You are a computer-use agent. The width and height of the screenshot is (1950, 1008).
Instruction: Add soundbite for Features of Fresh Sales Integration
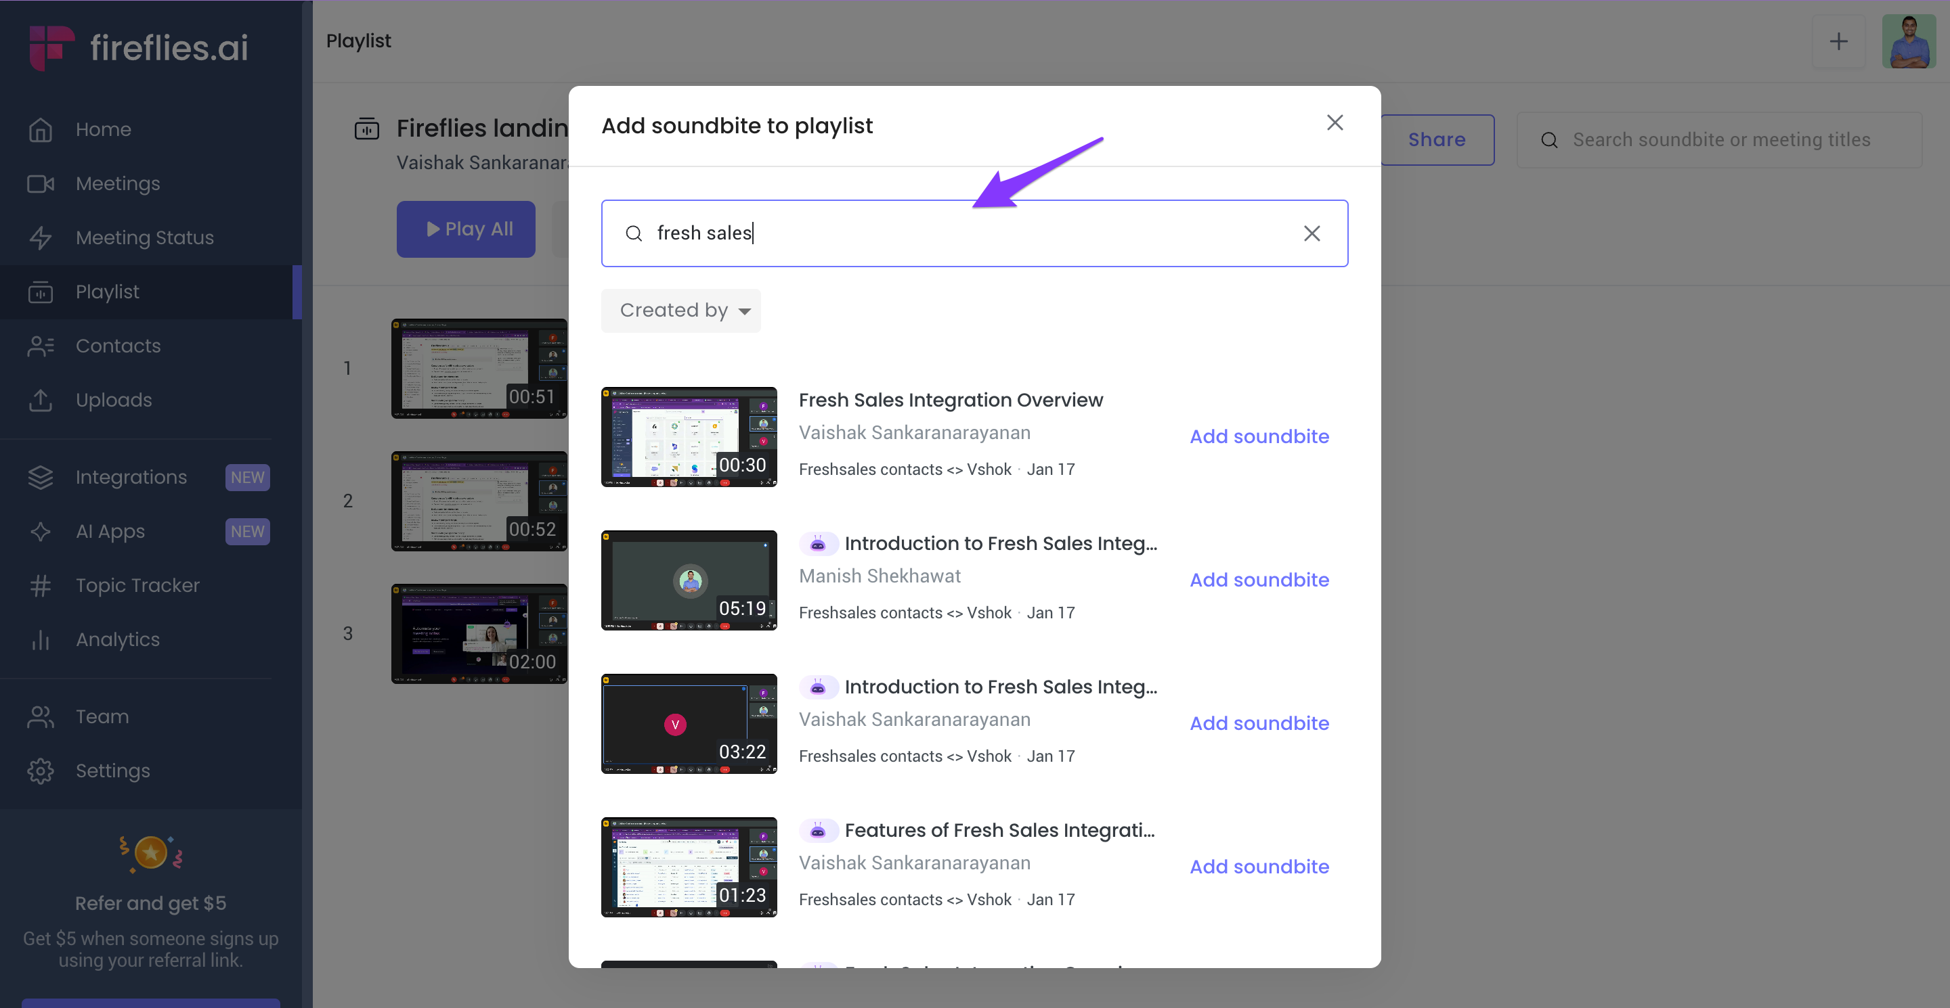(x=1259, y=867)
